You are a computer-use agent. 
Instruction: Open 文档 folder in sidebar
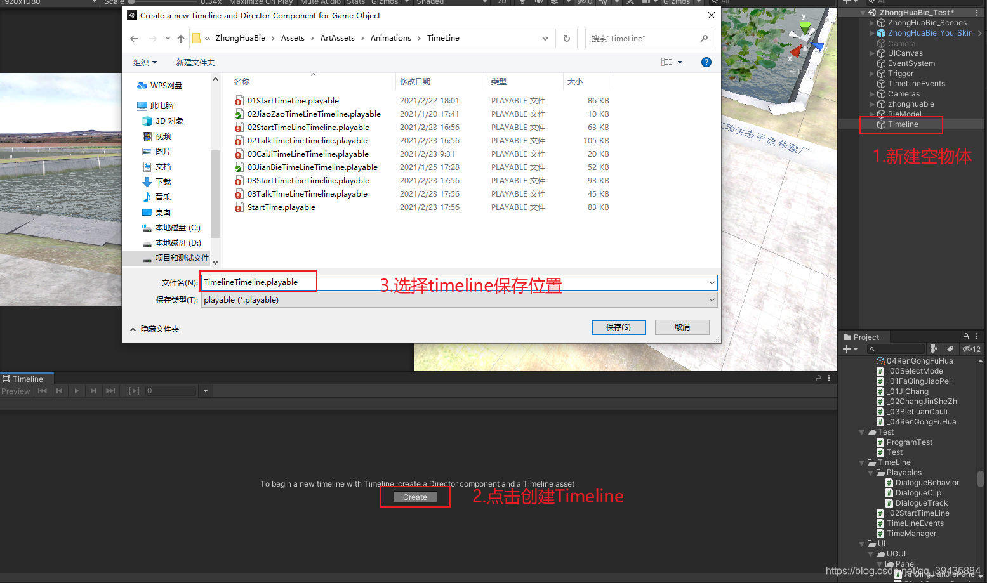point(157,167)
